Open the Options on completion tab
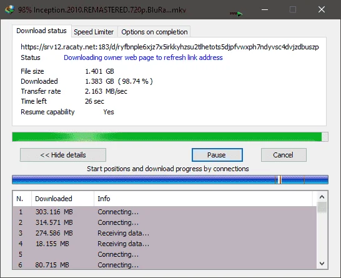Image resolution: width=341 pixels, height=278 pixels. tap(154, 32)
